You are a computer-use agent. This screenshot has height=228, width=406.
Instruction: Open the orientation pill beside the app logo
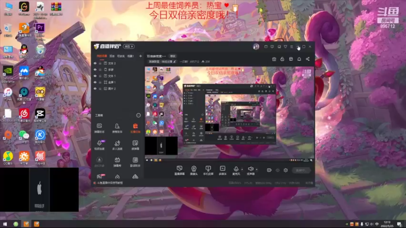pyautogui.click(x=129, y=47)
